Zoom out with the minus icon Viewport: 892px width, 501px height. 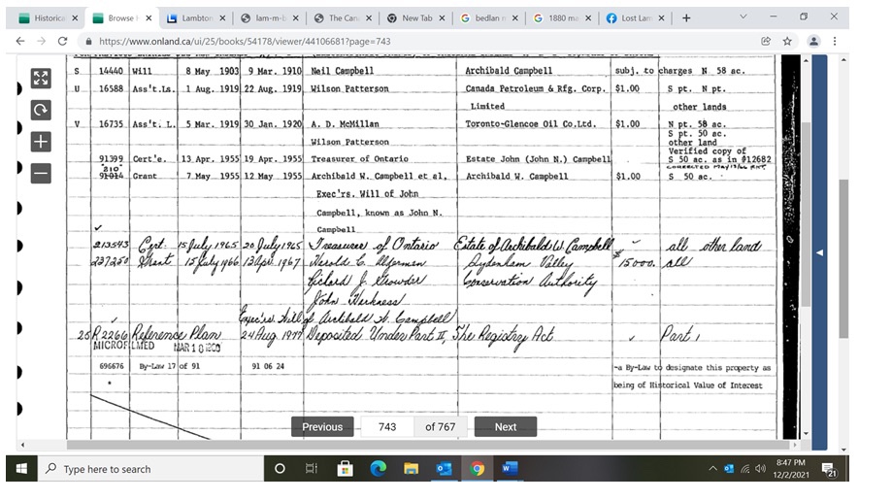click(x=41, y=174)
